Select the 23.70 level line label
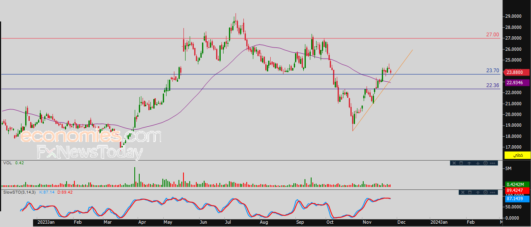 493,71
